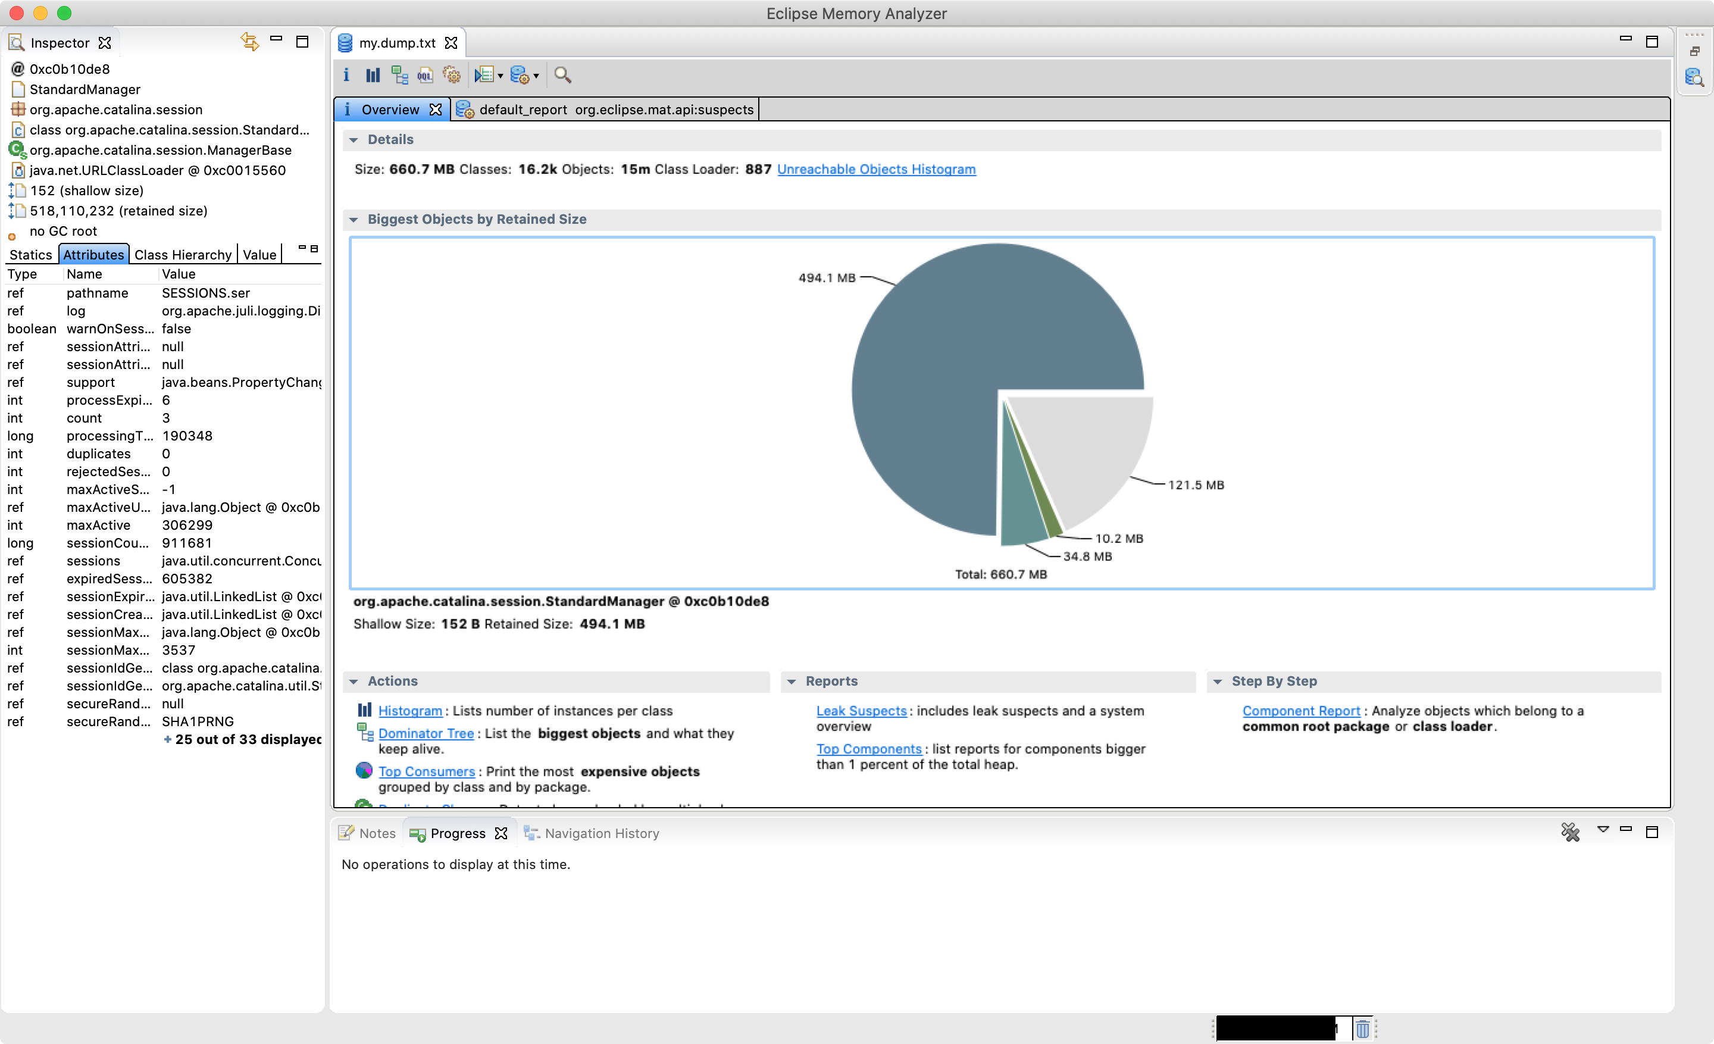Collapse the Reports section

click(791, 682)
